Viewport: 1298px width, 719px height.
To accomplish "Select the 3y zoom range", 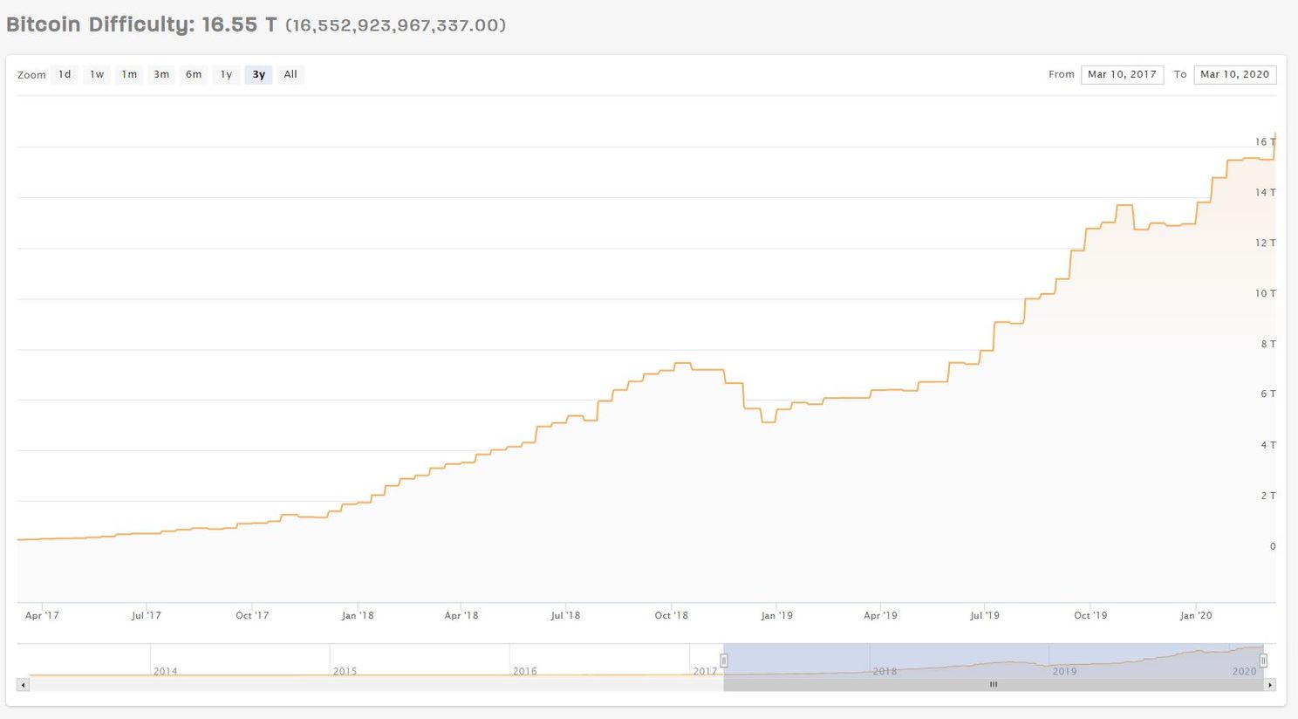I will point(258,74).
